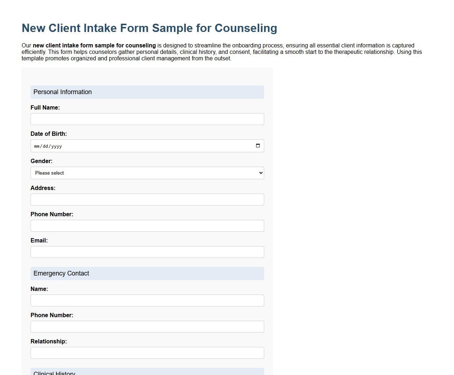
Task: Open the date picker calendar icon
Action: pos(258,146)
